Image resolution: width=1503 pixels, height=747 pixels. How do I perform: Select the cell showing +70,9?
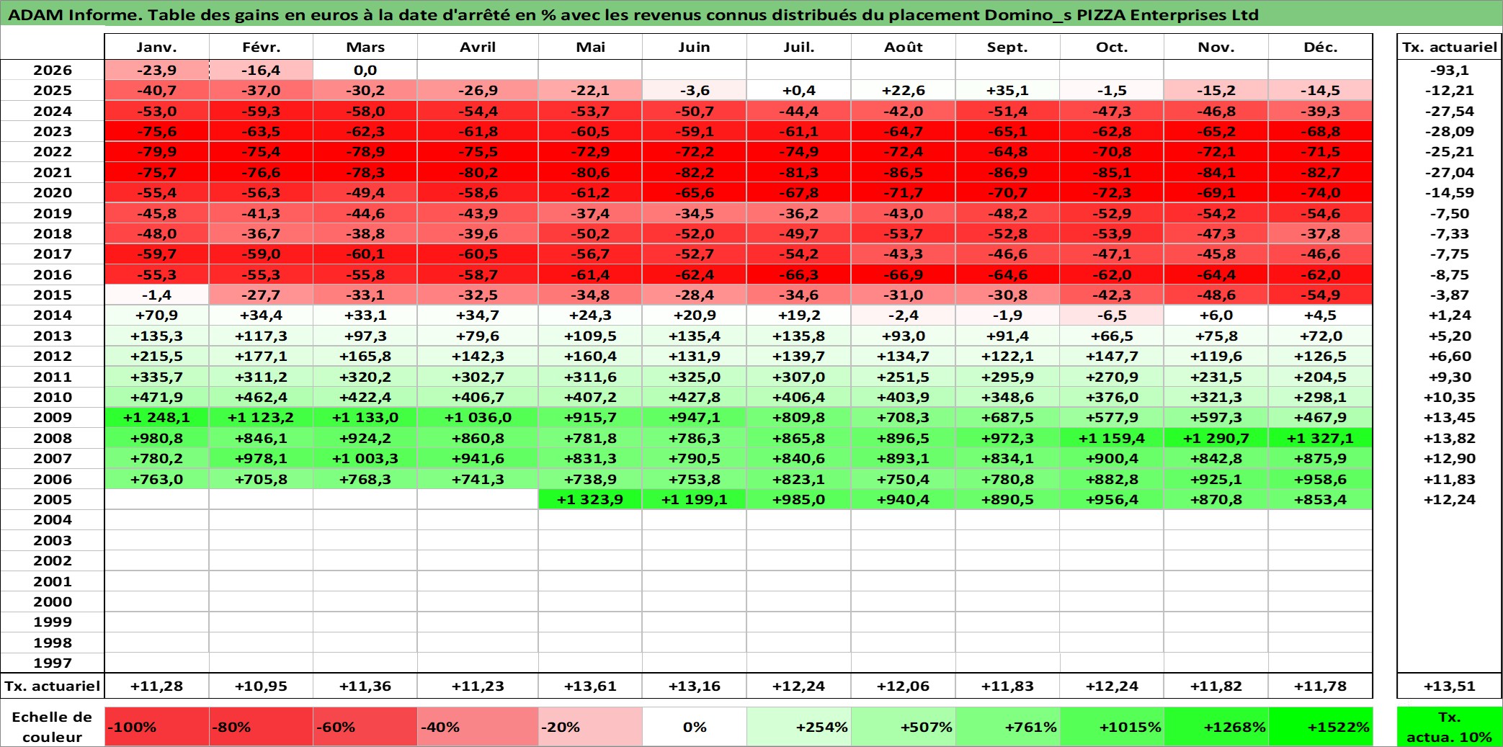tap(157, 315)
